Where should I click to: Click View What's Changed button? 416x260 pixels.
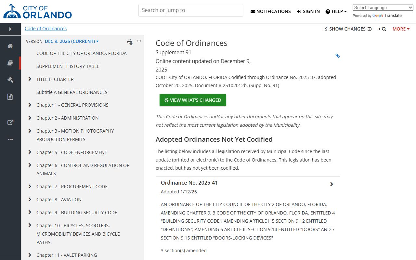(193, 100)
